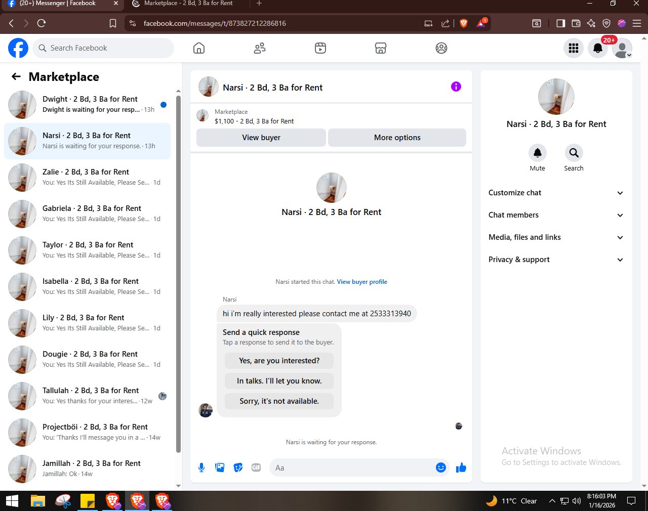
Task: Open the taskbar notification center
Action: click(631, 501)
